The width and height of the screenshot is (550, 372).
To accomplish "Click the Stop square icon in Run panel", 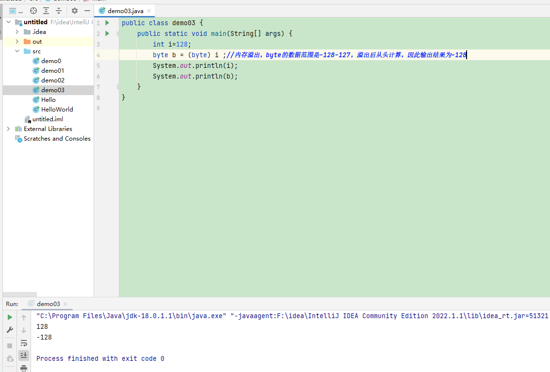I will [x=10, y=346].
